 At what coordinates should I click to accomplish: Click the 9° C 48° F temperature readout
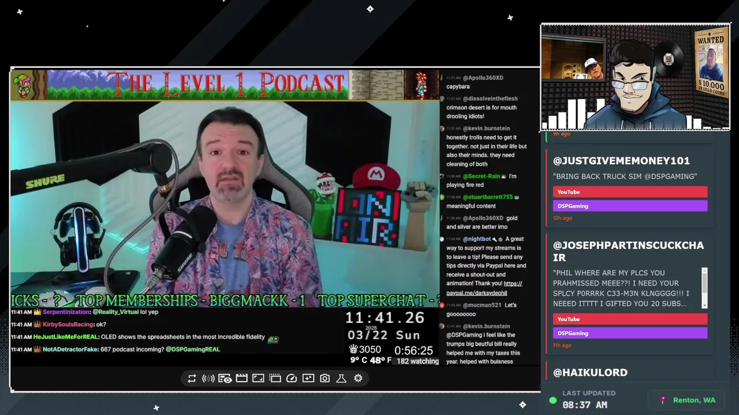[x=371, y=360]
